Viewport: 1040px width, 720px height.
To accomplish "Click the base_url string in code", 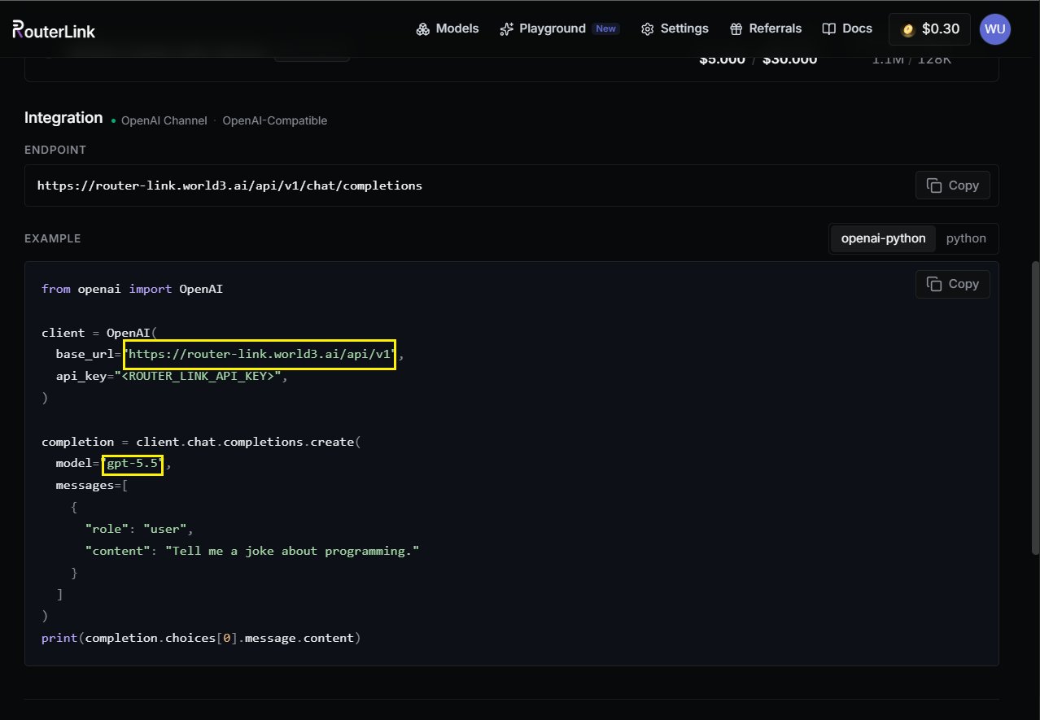I will (x=260, y=355).
